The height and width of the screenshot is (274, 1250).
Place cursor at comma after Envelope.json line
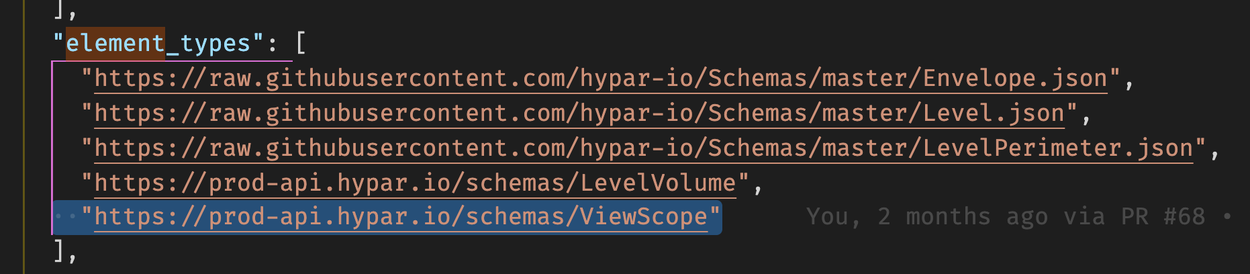point(1129,83)
